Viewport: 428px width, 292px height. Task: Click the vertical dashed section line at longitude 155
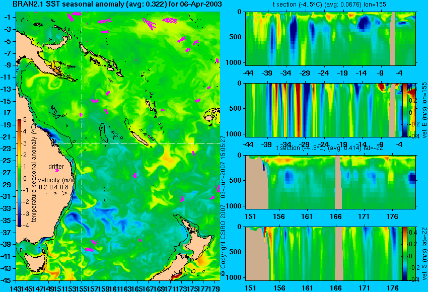pos(82,146)
